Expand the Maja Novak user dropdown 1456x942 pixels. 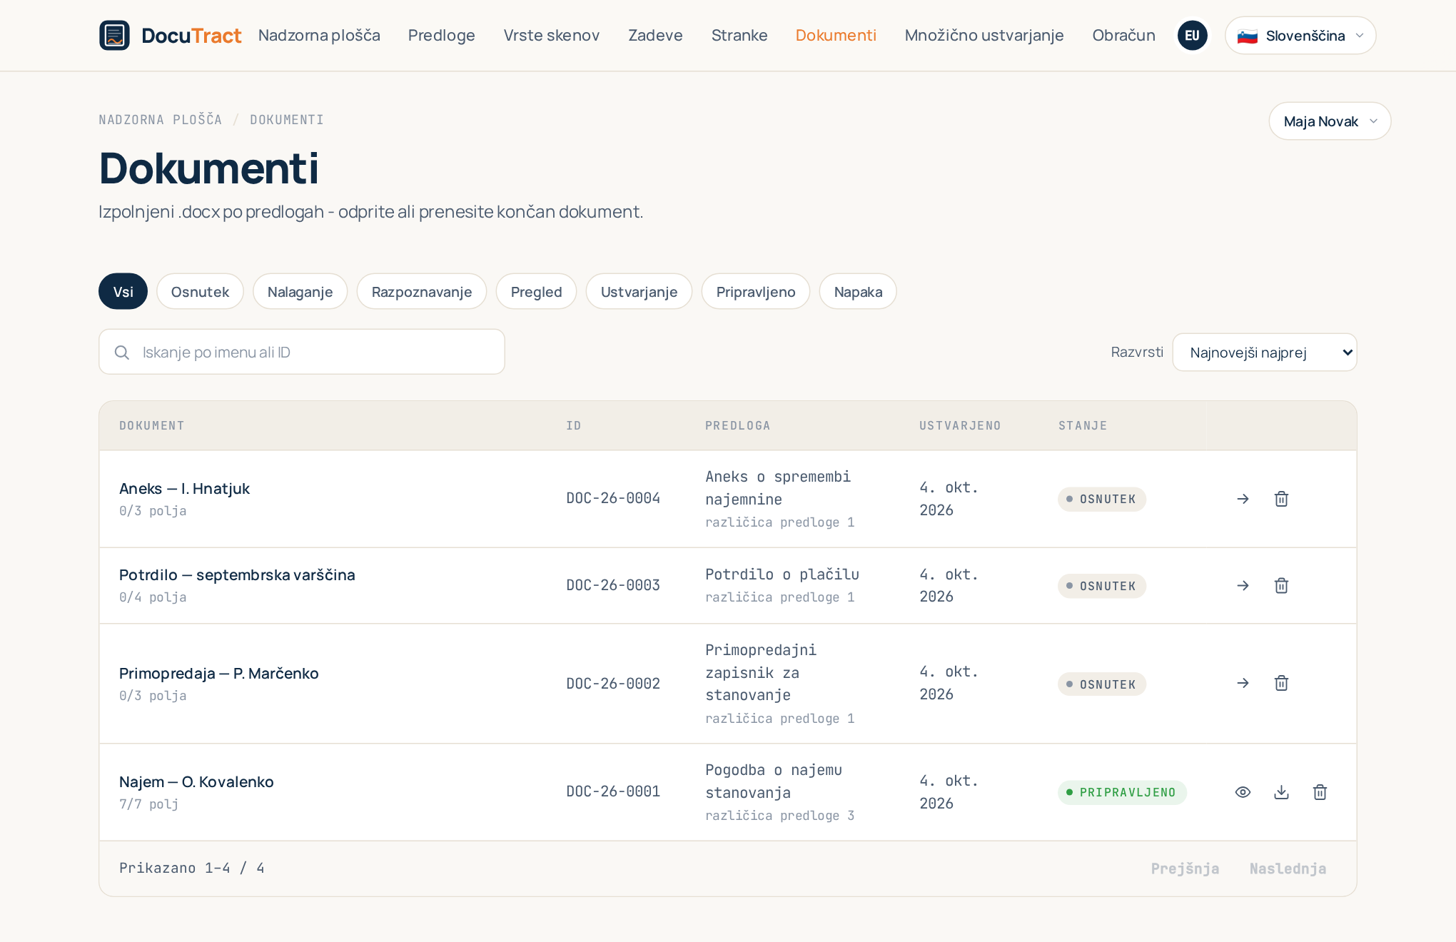click(x=1330, y=121)
